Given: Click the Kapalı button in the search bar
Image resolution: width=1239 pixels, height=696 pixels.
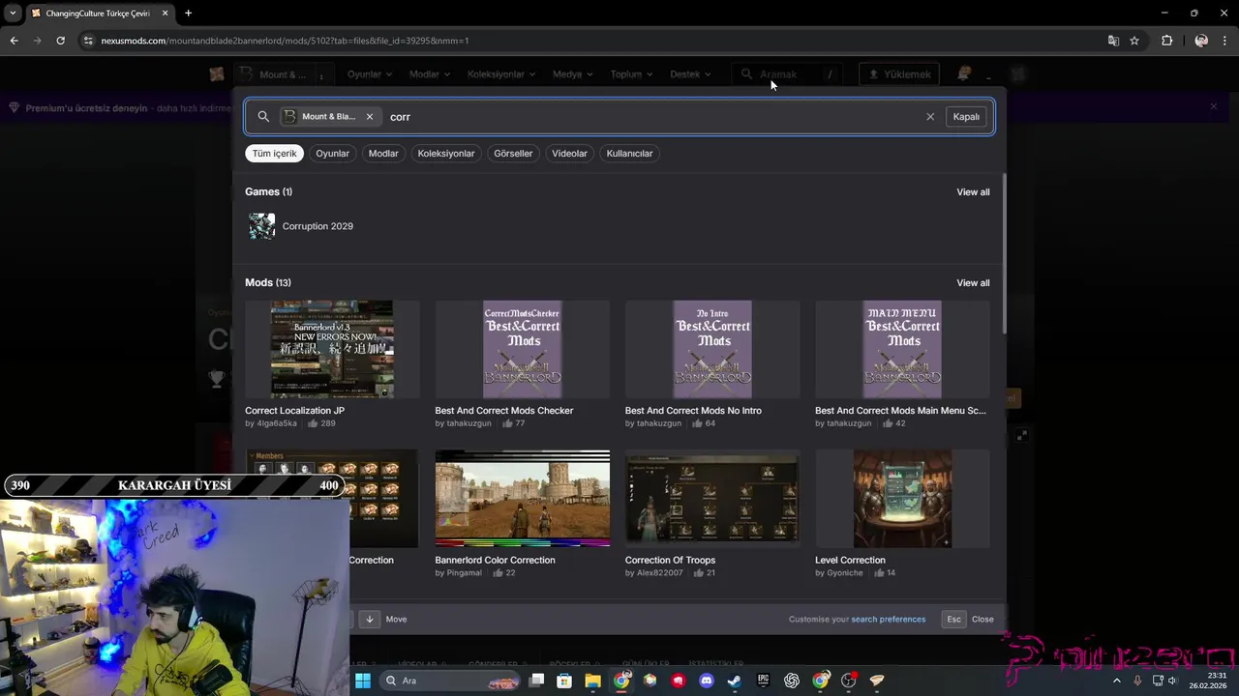Looking at the screenshot, I should [x=966, y=117].
